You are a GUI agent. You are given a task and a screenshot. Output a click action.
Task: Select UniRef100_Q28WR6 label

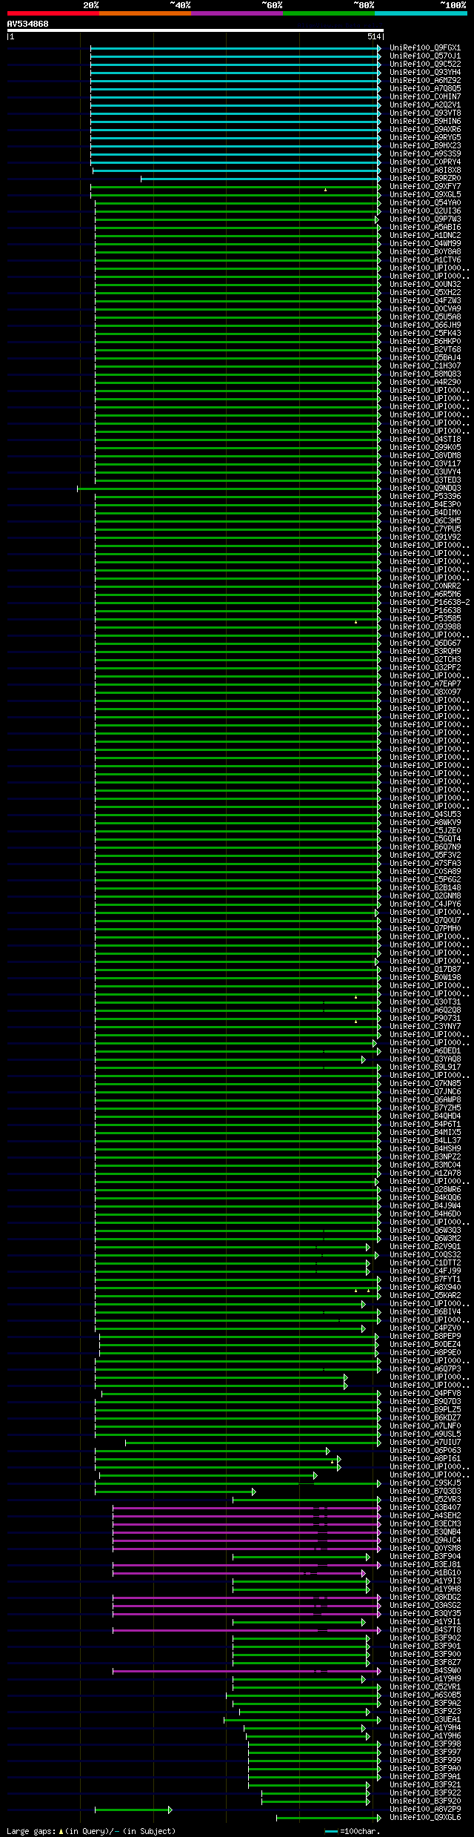click(425, 1190)
